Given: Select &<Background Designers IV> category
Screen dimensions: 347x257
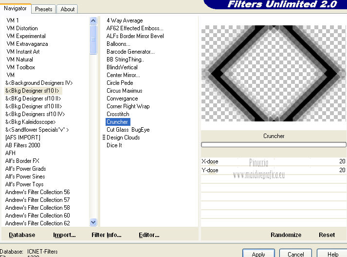Looking at the screenshot, I should 39,83.
